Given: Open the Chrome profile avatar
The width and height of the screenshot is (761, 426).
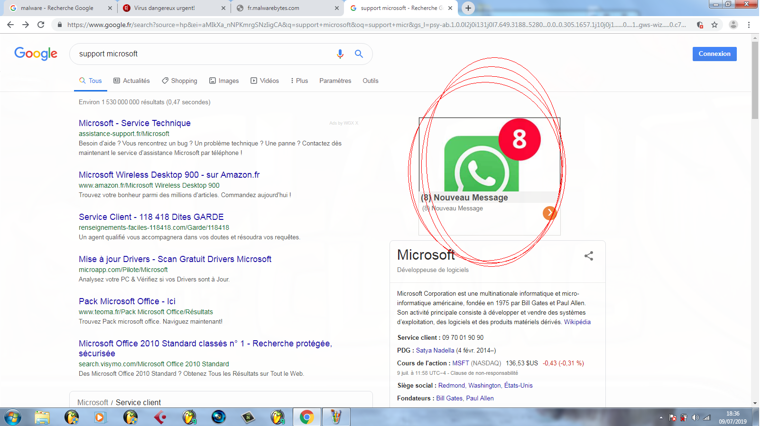Looking at the screenshot, I should coord(733,25).
